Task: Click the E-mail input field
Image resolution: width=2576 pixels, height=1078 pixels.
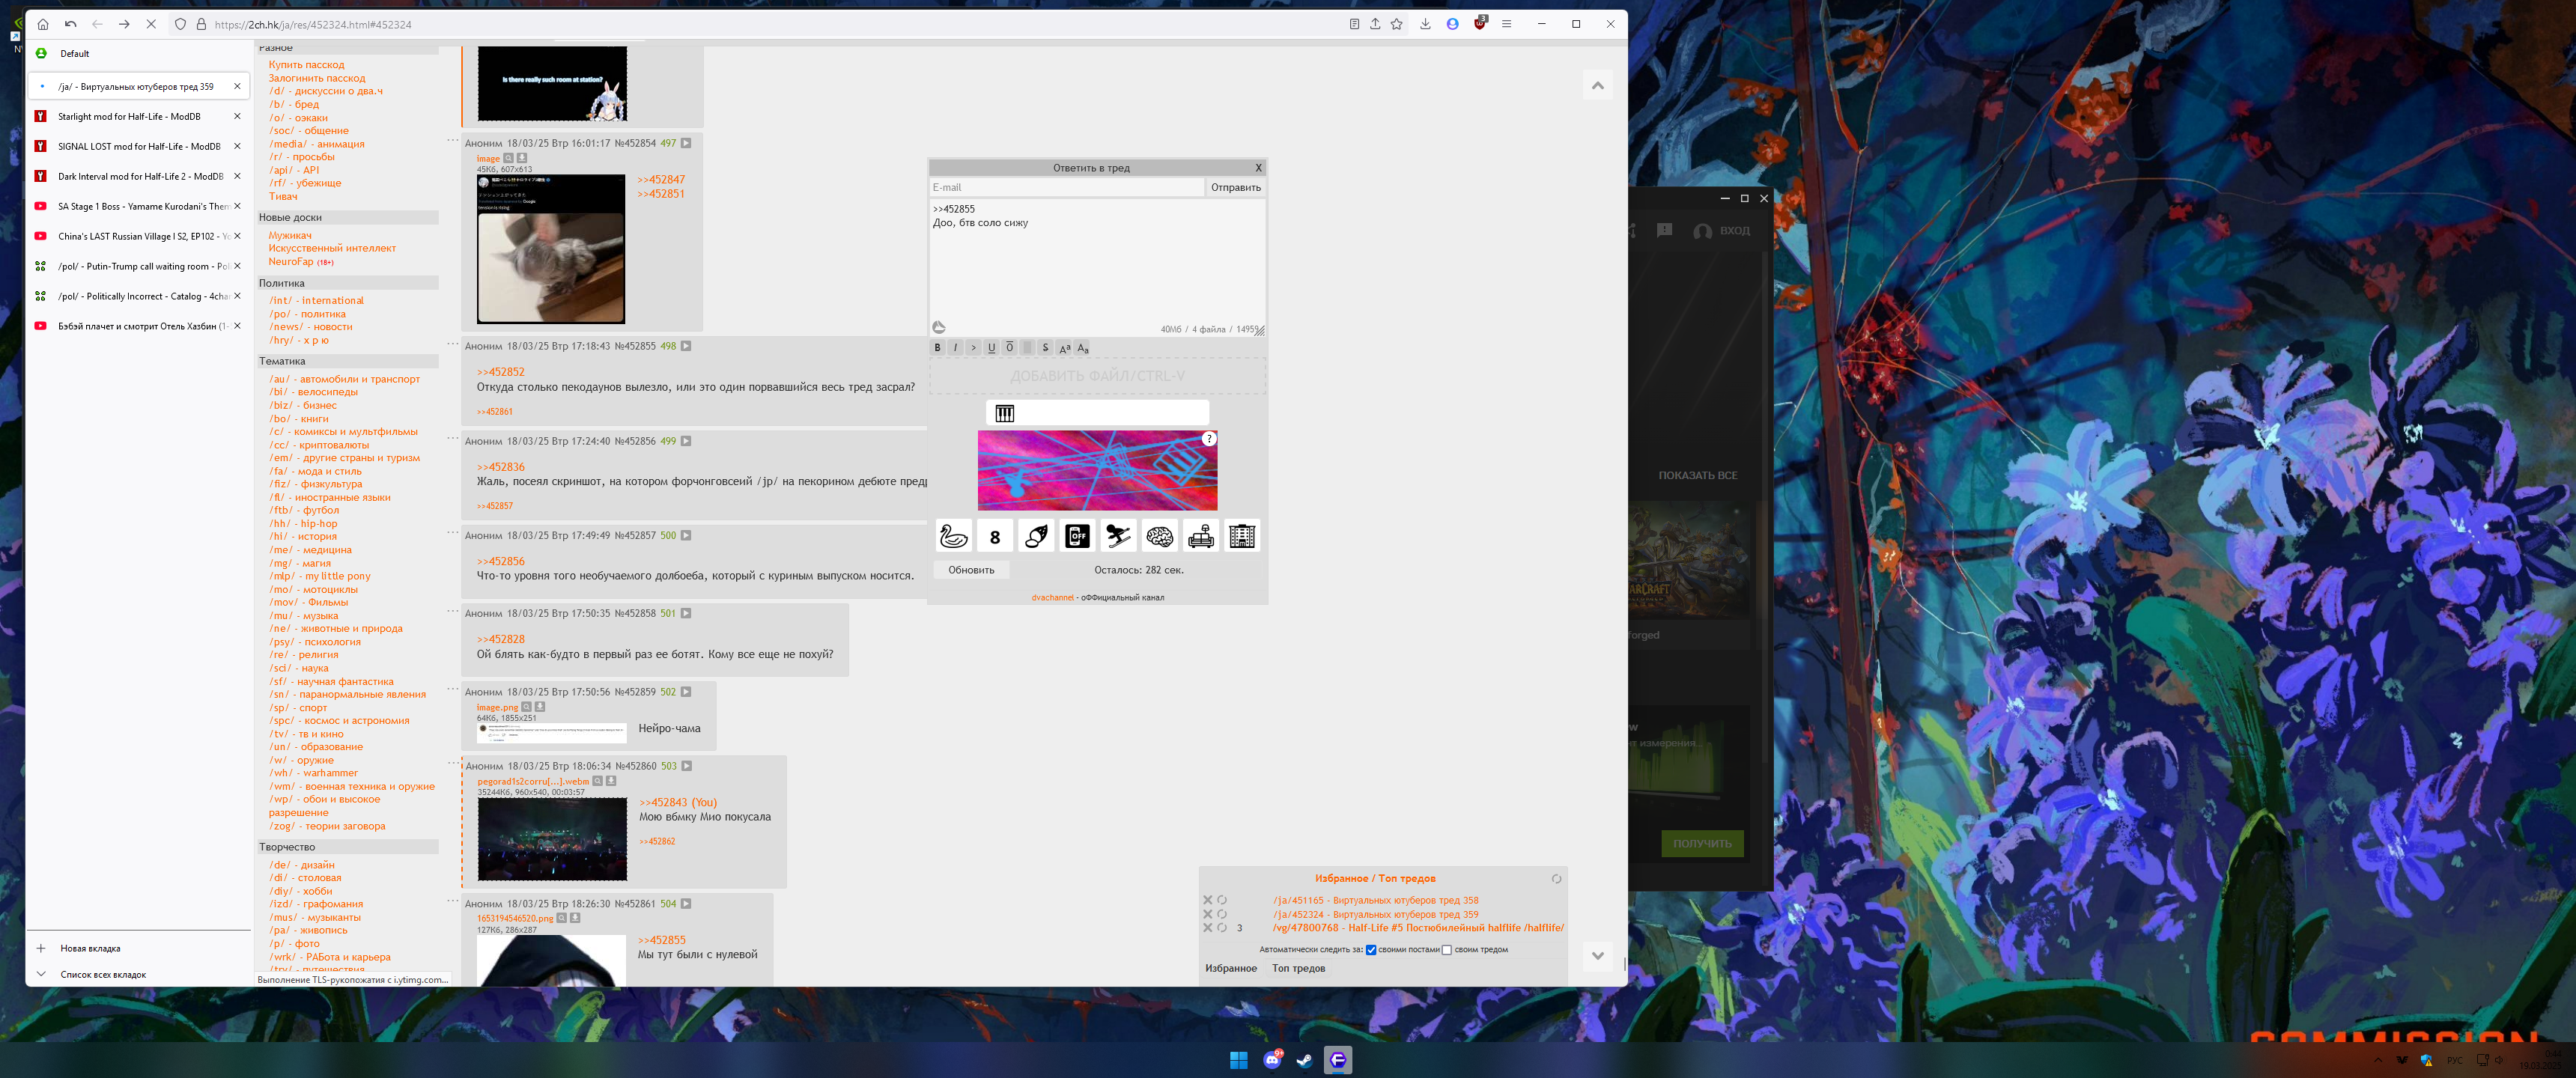Action: 1066,188
